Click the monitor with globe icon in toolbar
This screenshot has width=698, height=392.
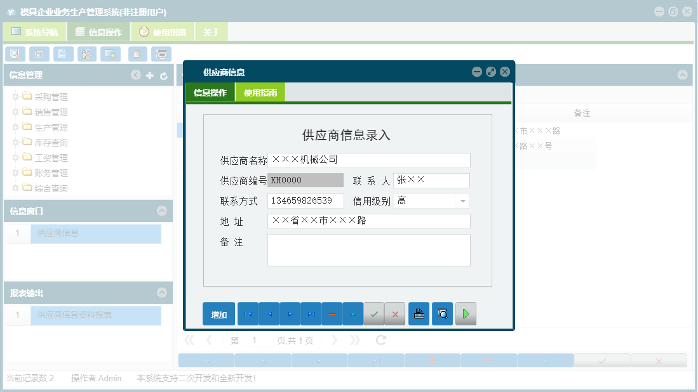coord(111,54)
